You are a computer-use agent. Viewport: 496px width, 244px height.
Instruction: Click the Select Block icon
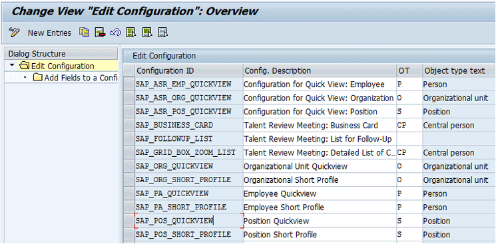click(x=147, y=32)
